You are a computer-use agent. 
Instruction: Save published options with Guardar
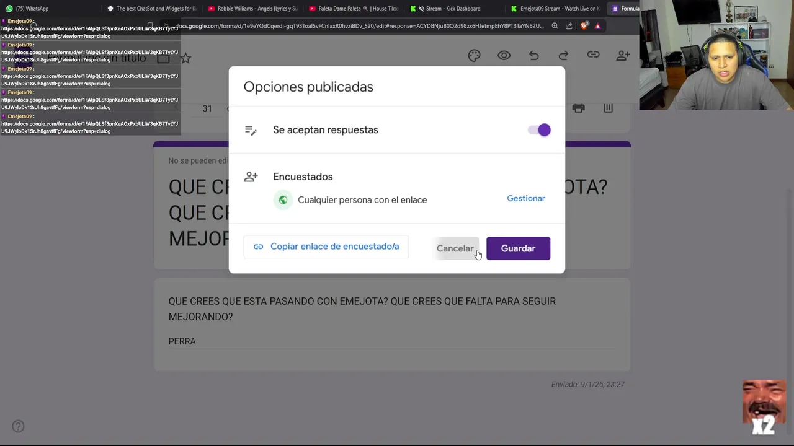coord(518,248)
